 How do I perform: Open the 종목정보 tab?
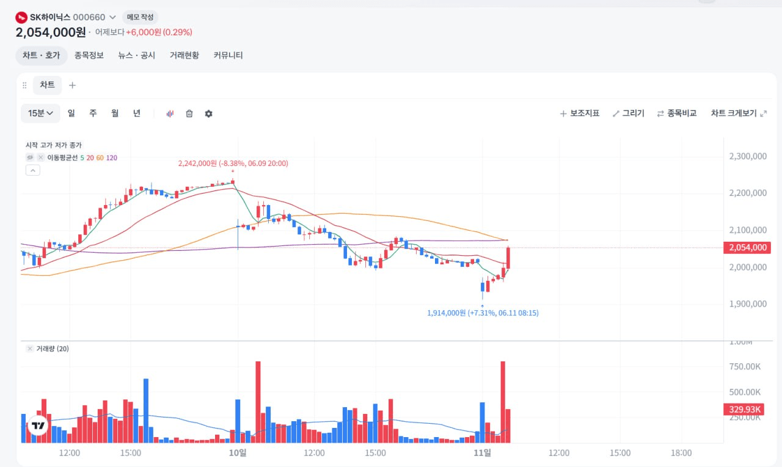89,55
